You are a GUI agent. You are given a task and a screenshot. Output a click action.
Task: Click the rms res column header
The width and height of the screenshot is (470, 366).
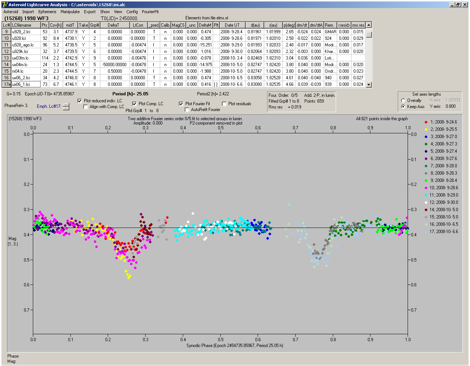coord(358,25)
